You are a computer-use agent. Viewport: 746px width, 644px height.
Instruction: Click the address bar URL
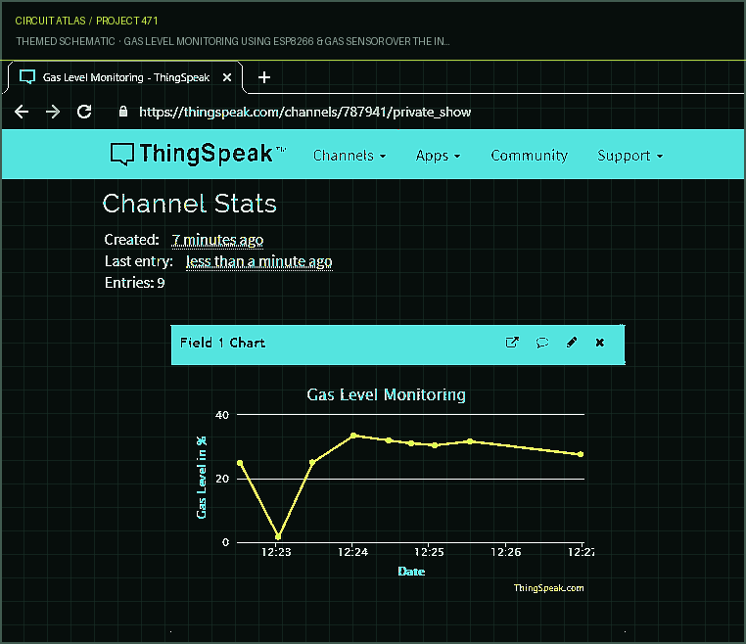(x=305, y=112)
